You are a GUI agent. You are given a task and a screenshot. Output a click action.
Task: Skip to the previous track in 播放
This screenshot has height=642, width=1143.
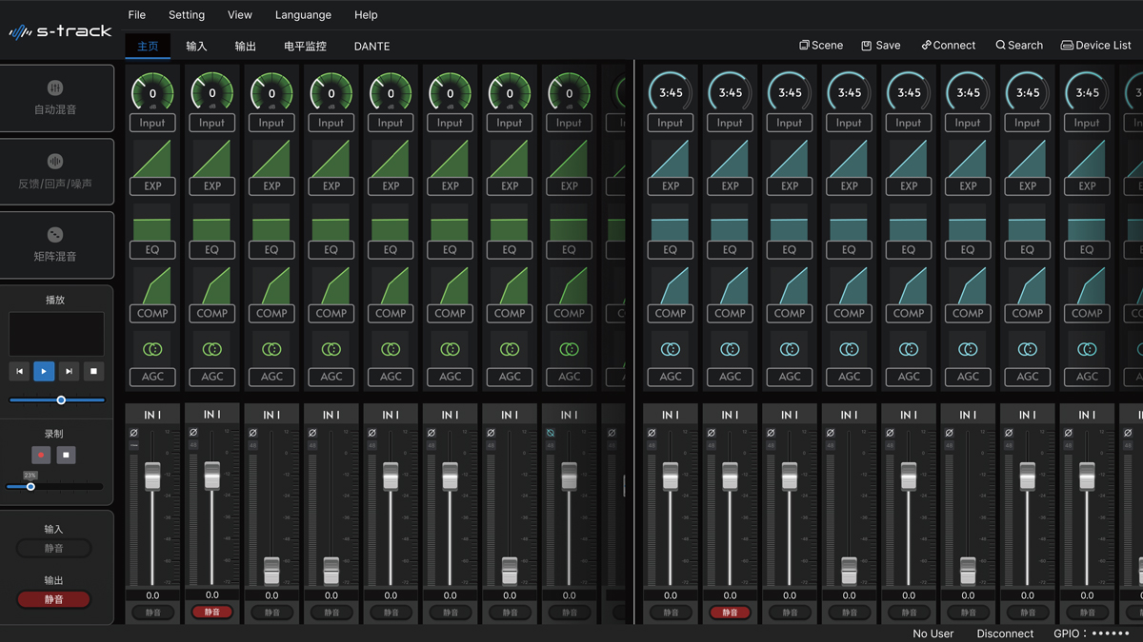pos(19,371)
